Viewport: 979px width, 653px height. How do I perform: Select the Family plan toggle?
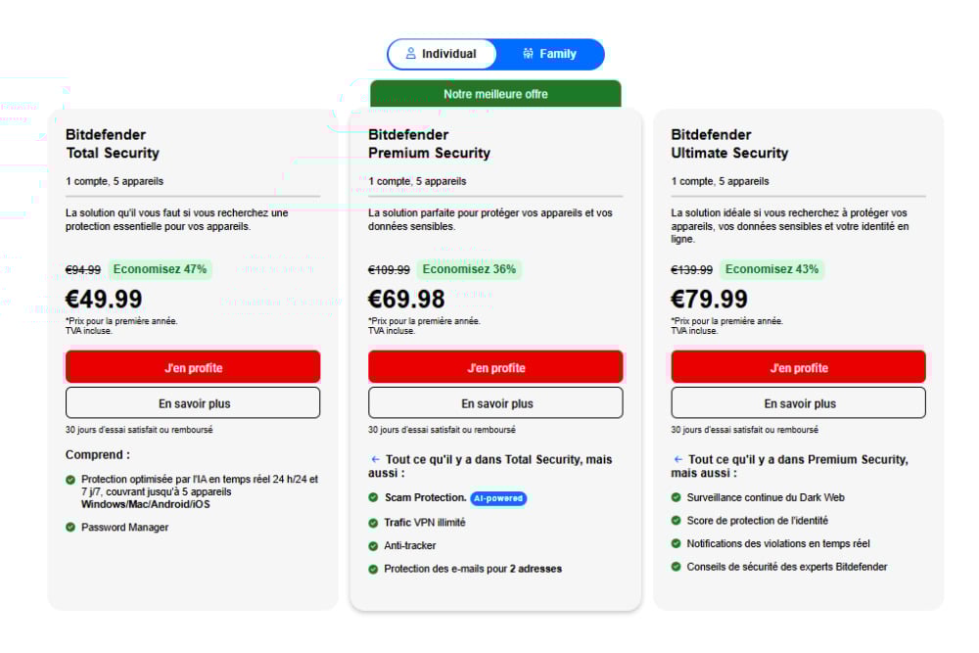pyautogui.click(x=550, y=54)
